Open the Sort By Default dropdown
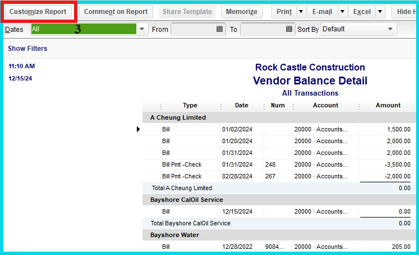This screenshot has width=419, height=255. pyautogui.click(x=390, y=29)
